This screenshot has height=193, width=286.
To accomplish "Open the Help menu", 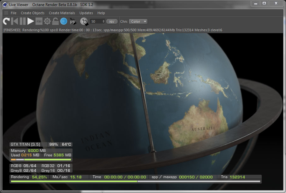I will [101, 13].
